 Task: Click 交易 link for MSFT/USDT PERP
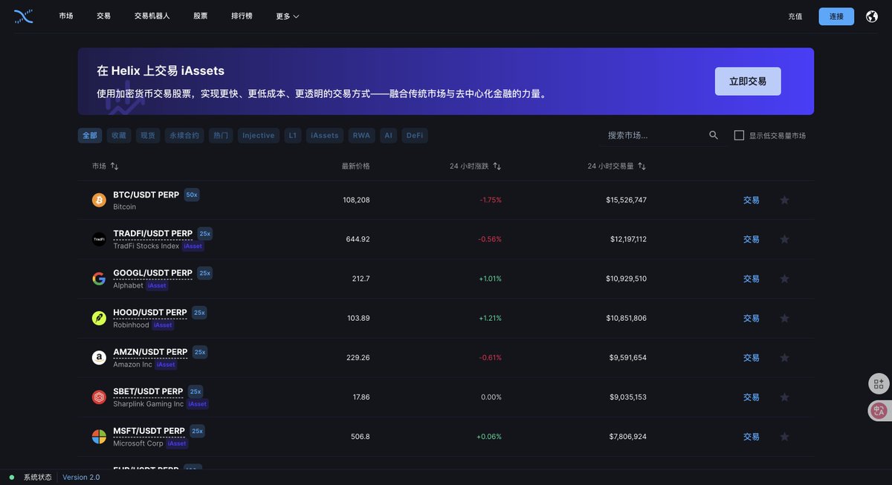pyautogui.click(x=752, y=437)
